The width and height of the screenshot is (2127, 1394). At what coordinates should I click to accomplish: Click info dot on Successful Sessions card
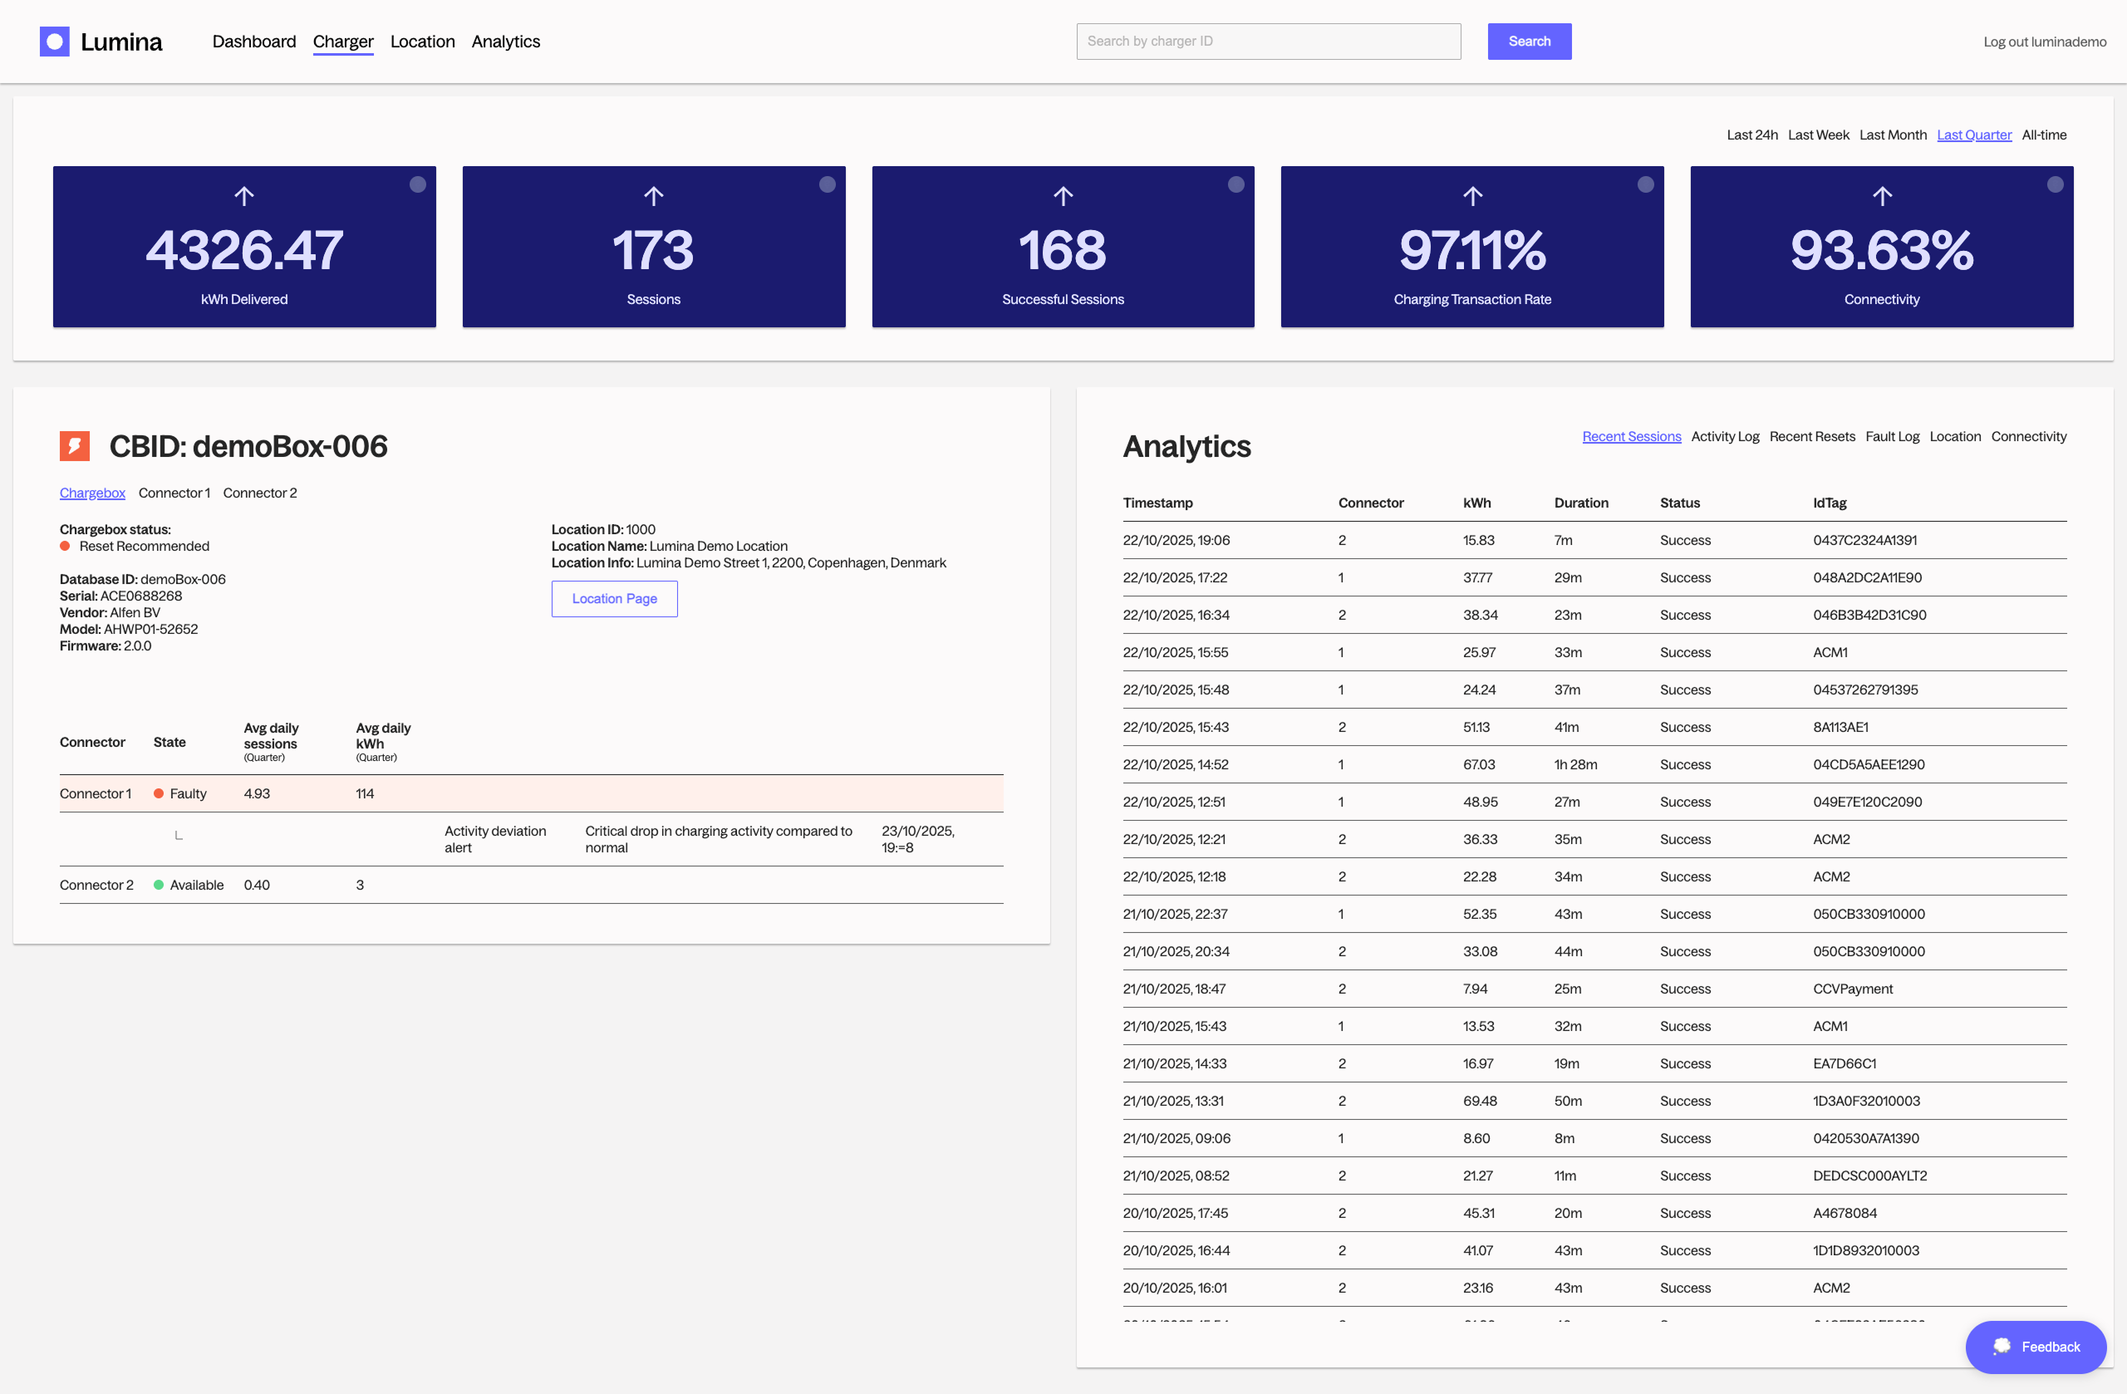(1236, 184)
